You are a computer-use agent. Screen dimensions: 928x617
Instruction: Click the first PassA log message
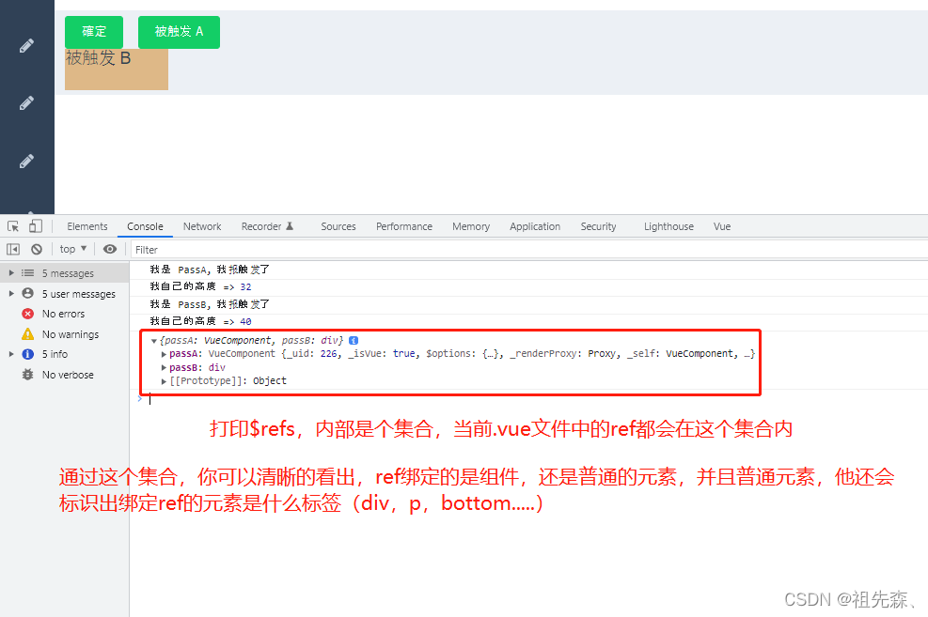tap(210, 270)
